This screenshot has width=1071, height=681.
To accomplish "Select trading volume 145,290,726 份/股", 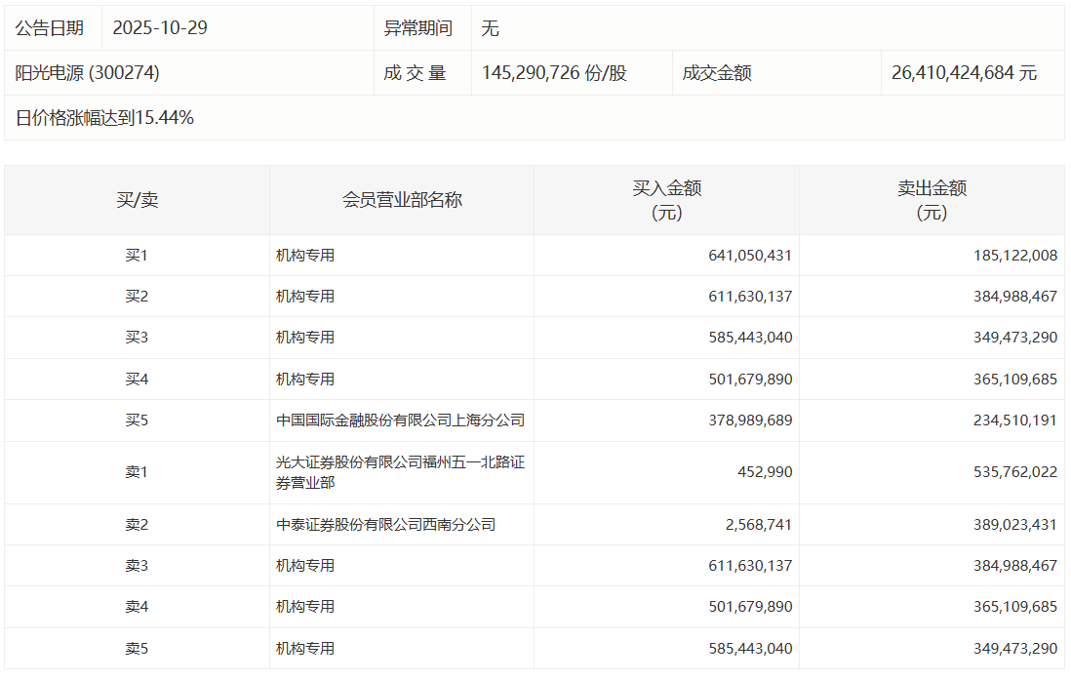I will pos(554,73).
